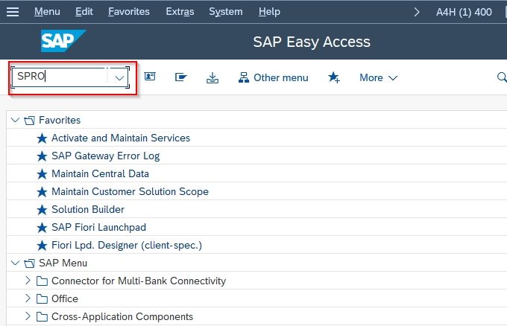Open the star icon for Solution Builder

[42, 210]
